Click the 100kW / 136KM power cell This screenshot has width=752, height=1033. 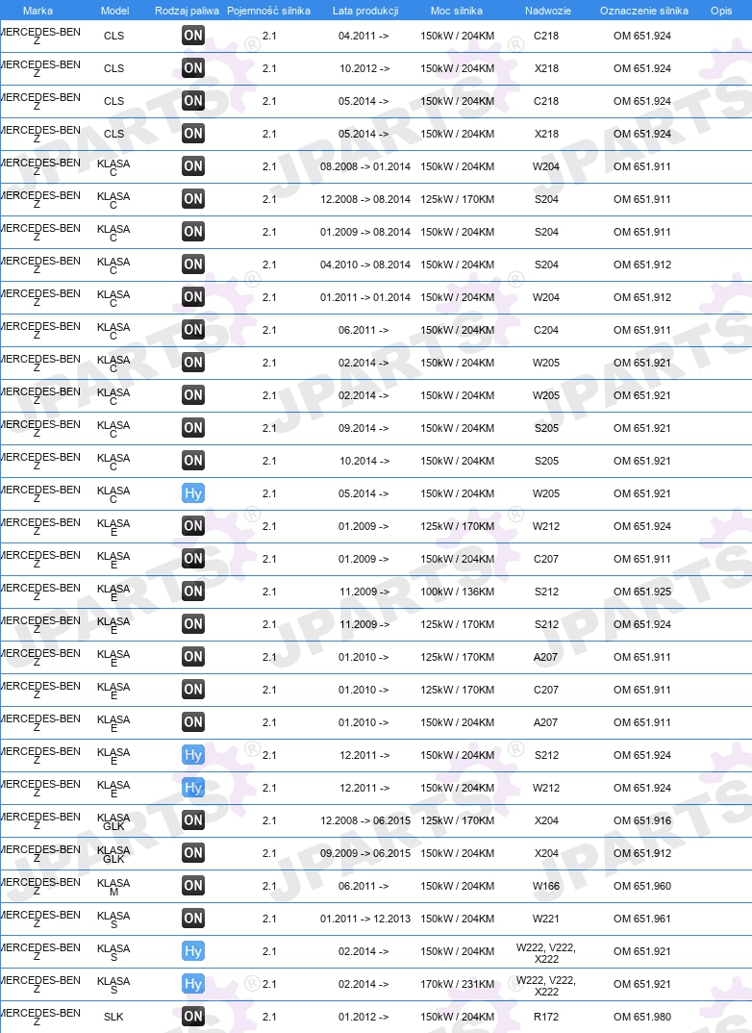pyautogui.click(x=457, y=592)
